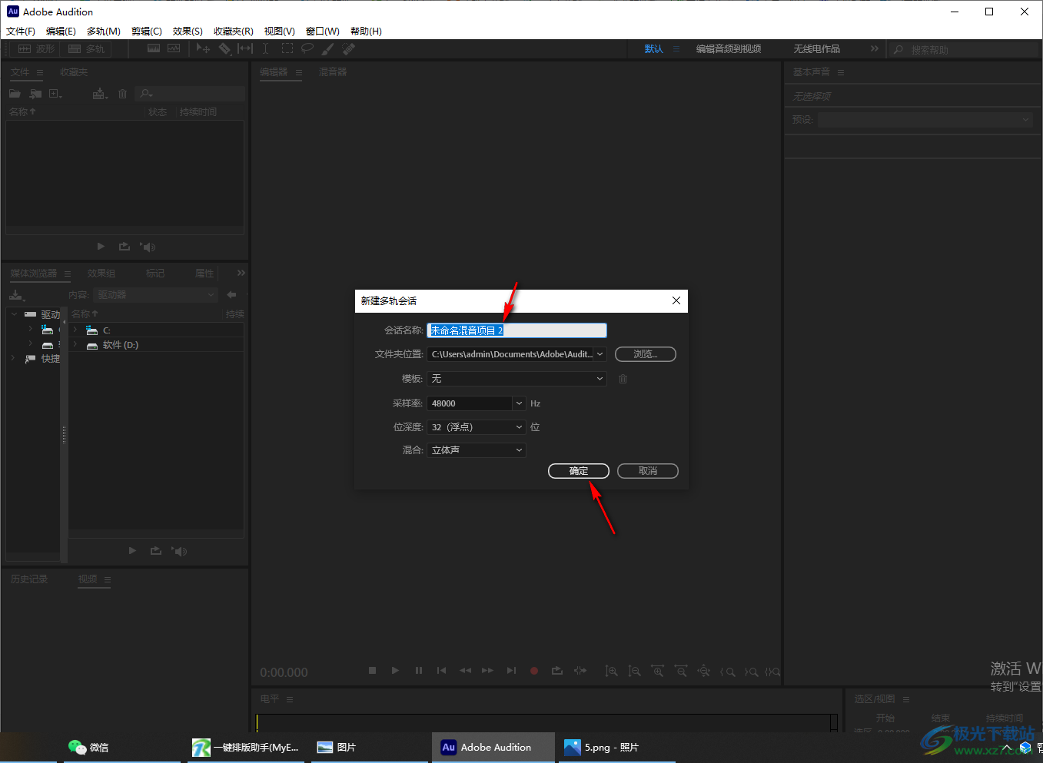Click the transport Pause button

(418, 671)
